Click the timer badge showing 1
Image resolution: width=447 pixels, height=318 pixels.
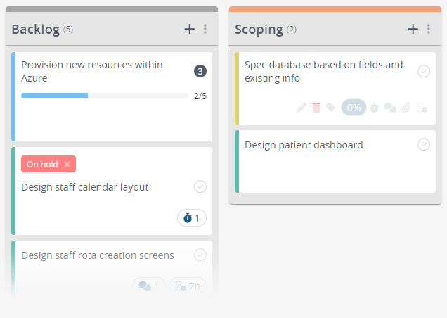coord(192,218)
